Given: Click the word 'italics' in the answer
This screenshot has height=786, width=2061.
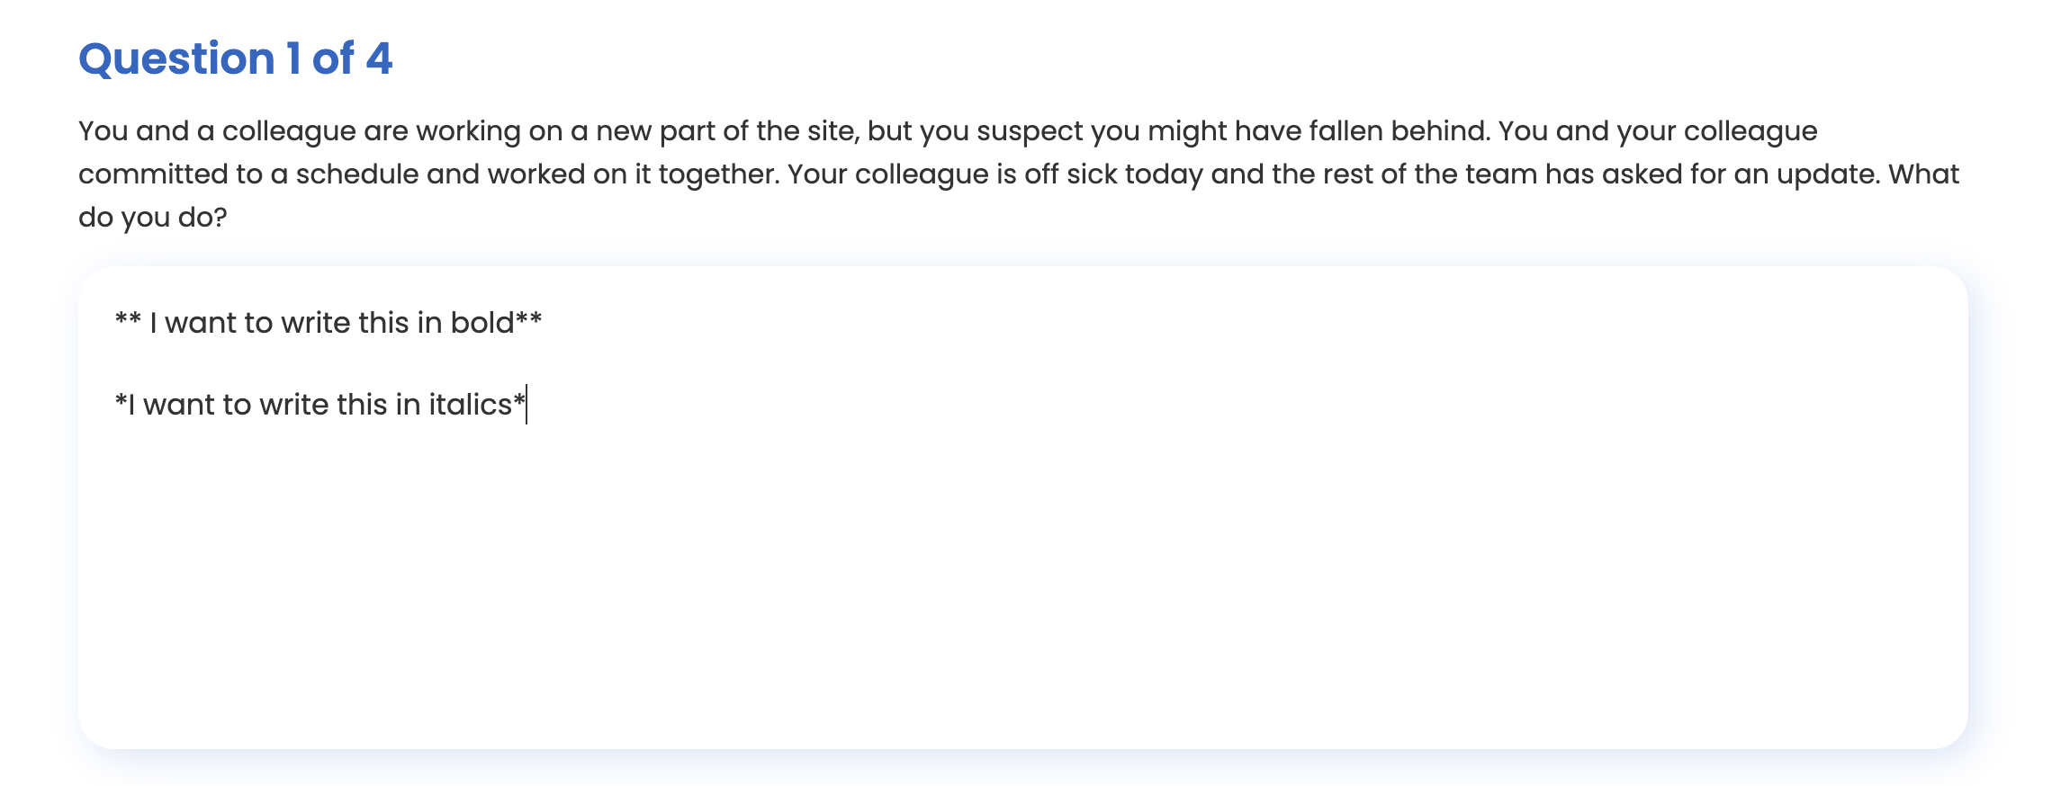Looking at the screenshot, I should point(470,405).
